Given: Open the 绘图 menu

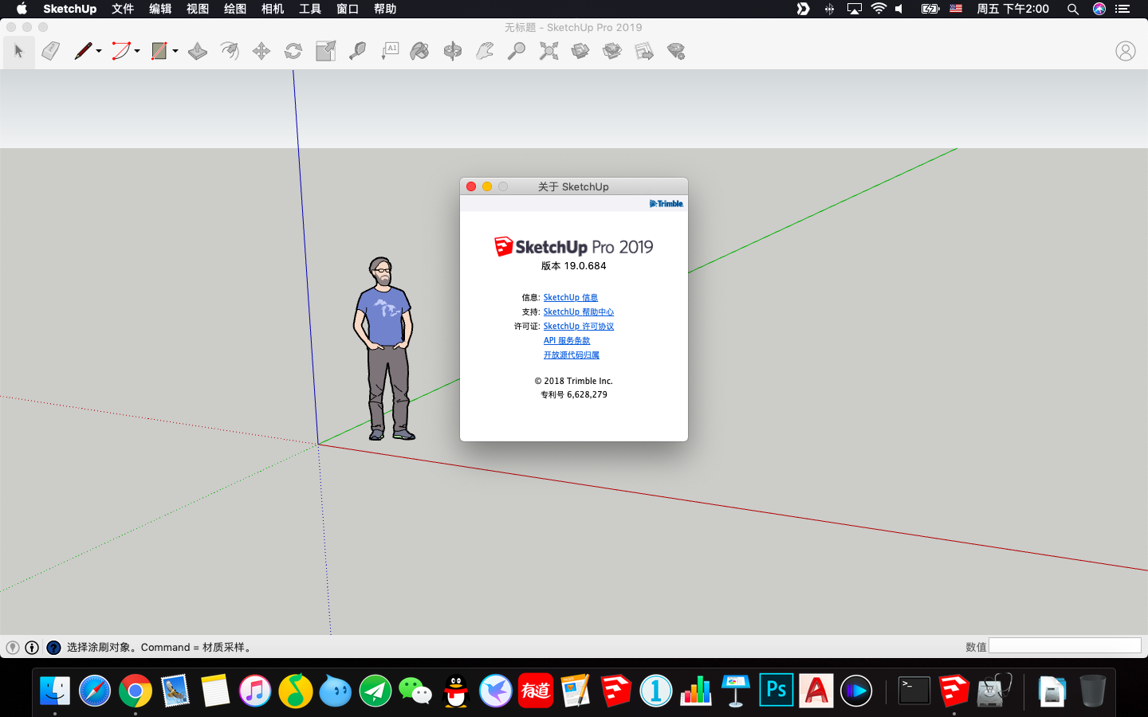Looking at the screenshot, I should point(235,9).
